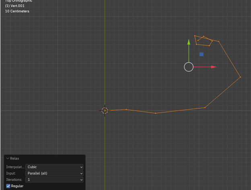Toggle the Regular checkbox

(8, 186)
